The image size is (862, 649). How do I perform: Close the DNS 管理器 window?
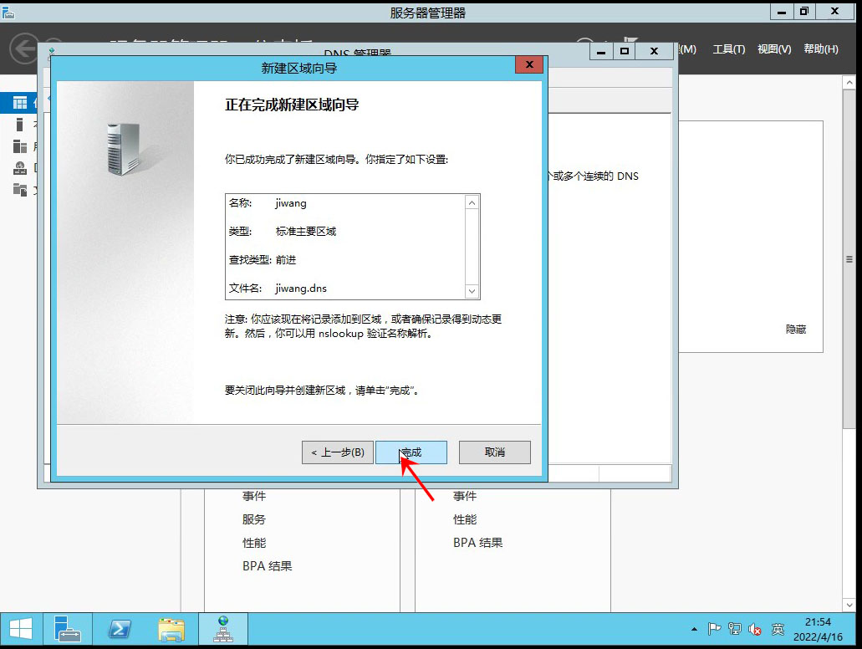click(654, 51)
